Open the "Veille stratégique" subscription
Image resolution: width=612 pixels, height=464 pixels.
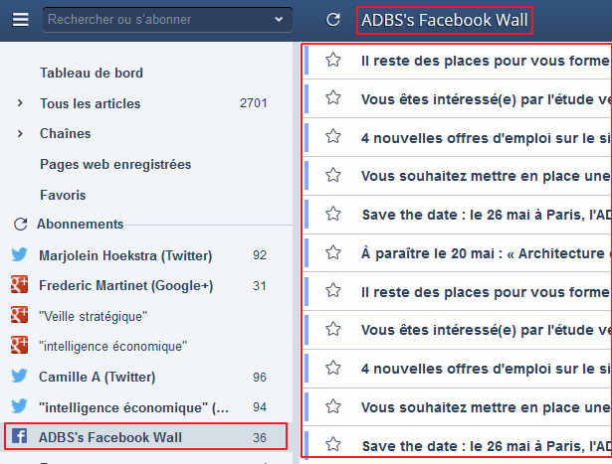click(x=93, y=316)
